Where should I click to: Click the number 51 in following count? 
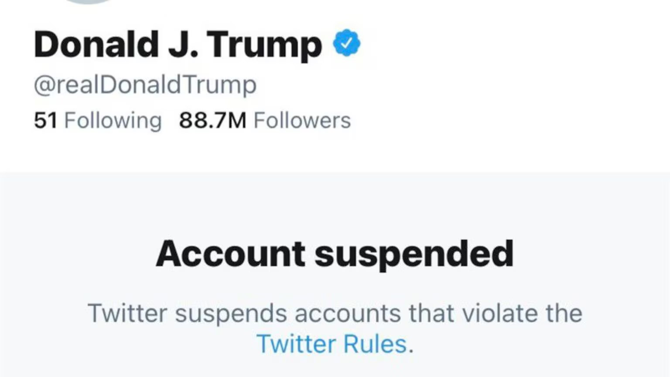(46, 120)
